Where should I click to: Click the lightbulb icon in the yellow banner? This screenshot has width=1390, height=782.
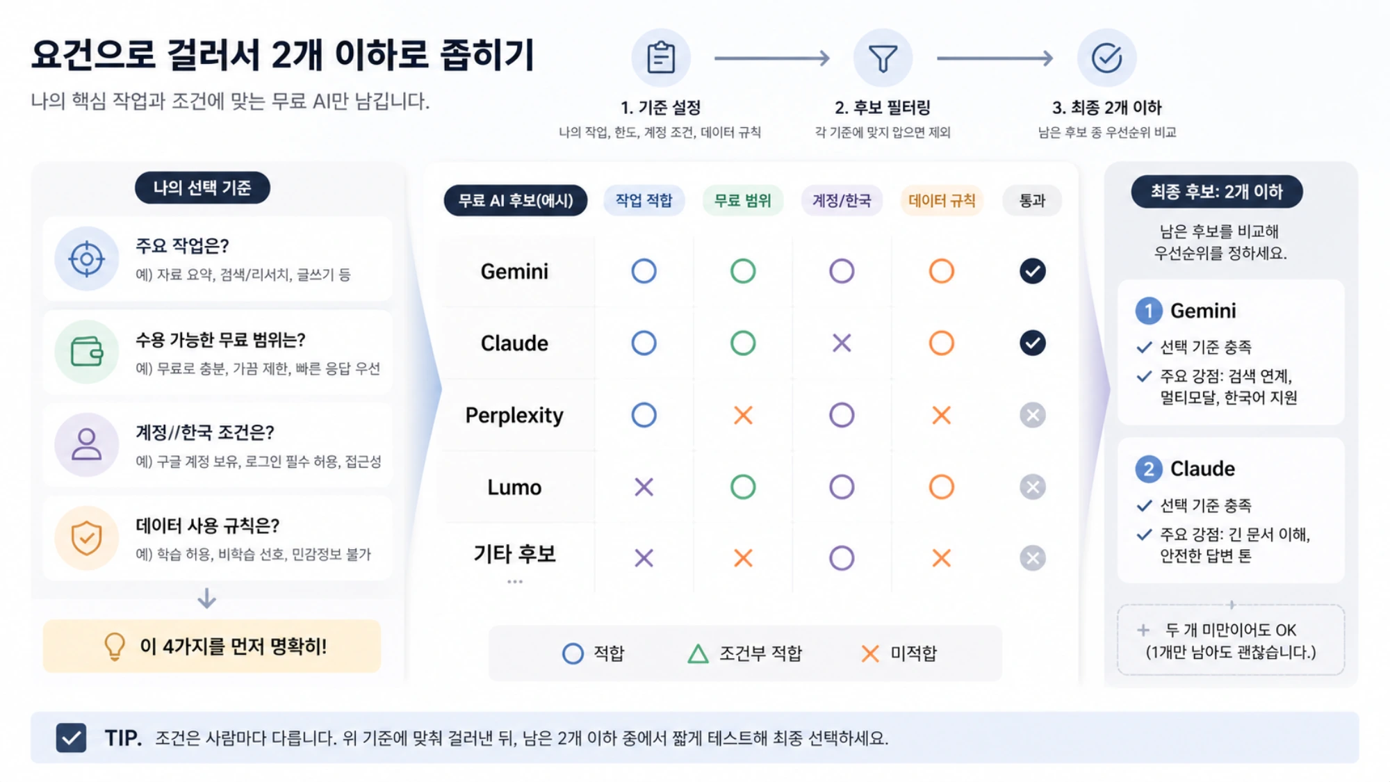pyautogui.click(x=115, y=646)
